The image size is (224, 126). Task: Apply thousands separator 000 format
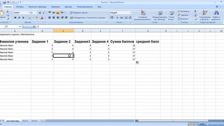[121, 18]
